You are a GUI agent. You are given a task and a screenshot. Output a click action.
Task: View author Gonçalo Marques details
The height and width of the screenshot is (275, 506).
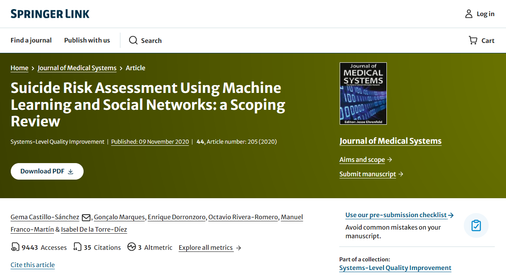[x=119, y=217]
